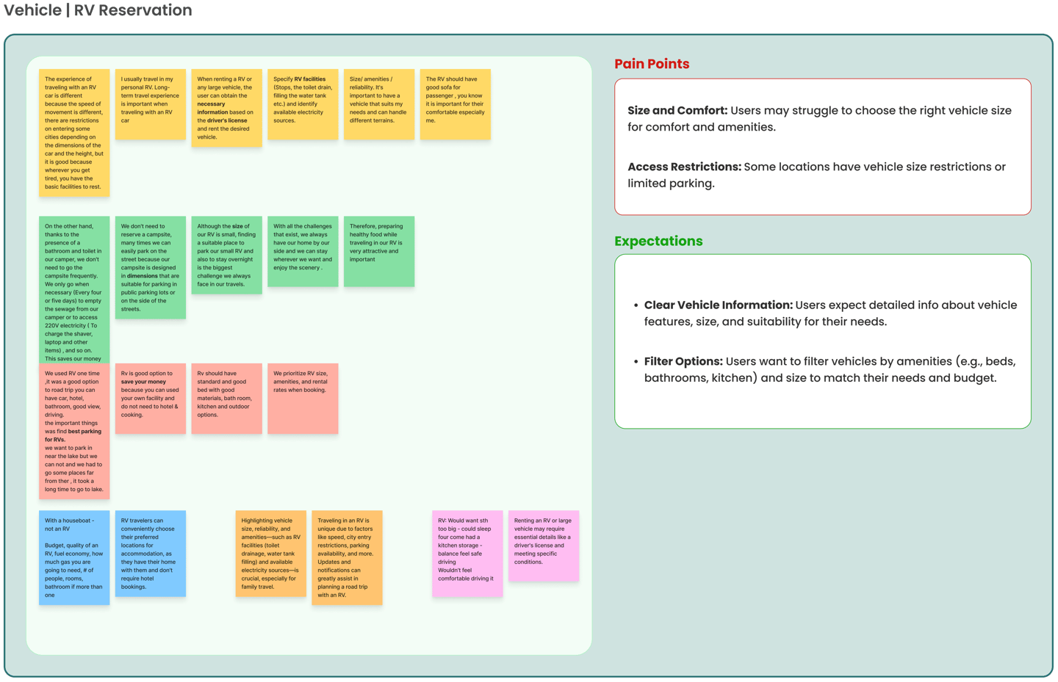Click green note starting "On the other hand"
Viewport: 1058px width, 682px height.
coord(74,289)
